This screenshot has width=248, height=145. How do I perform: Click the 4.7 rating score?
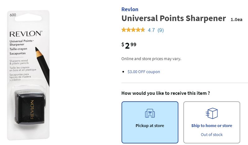click(151, 30)
